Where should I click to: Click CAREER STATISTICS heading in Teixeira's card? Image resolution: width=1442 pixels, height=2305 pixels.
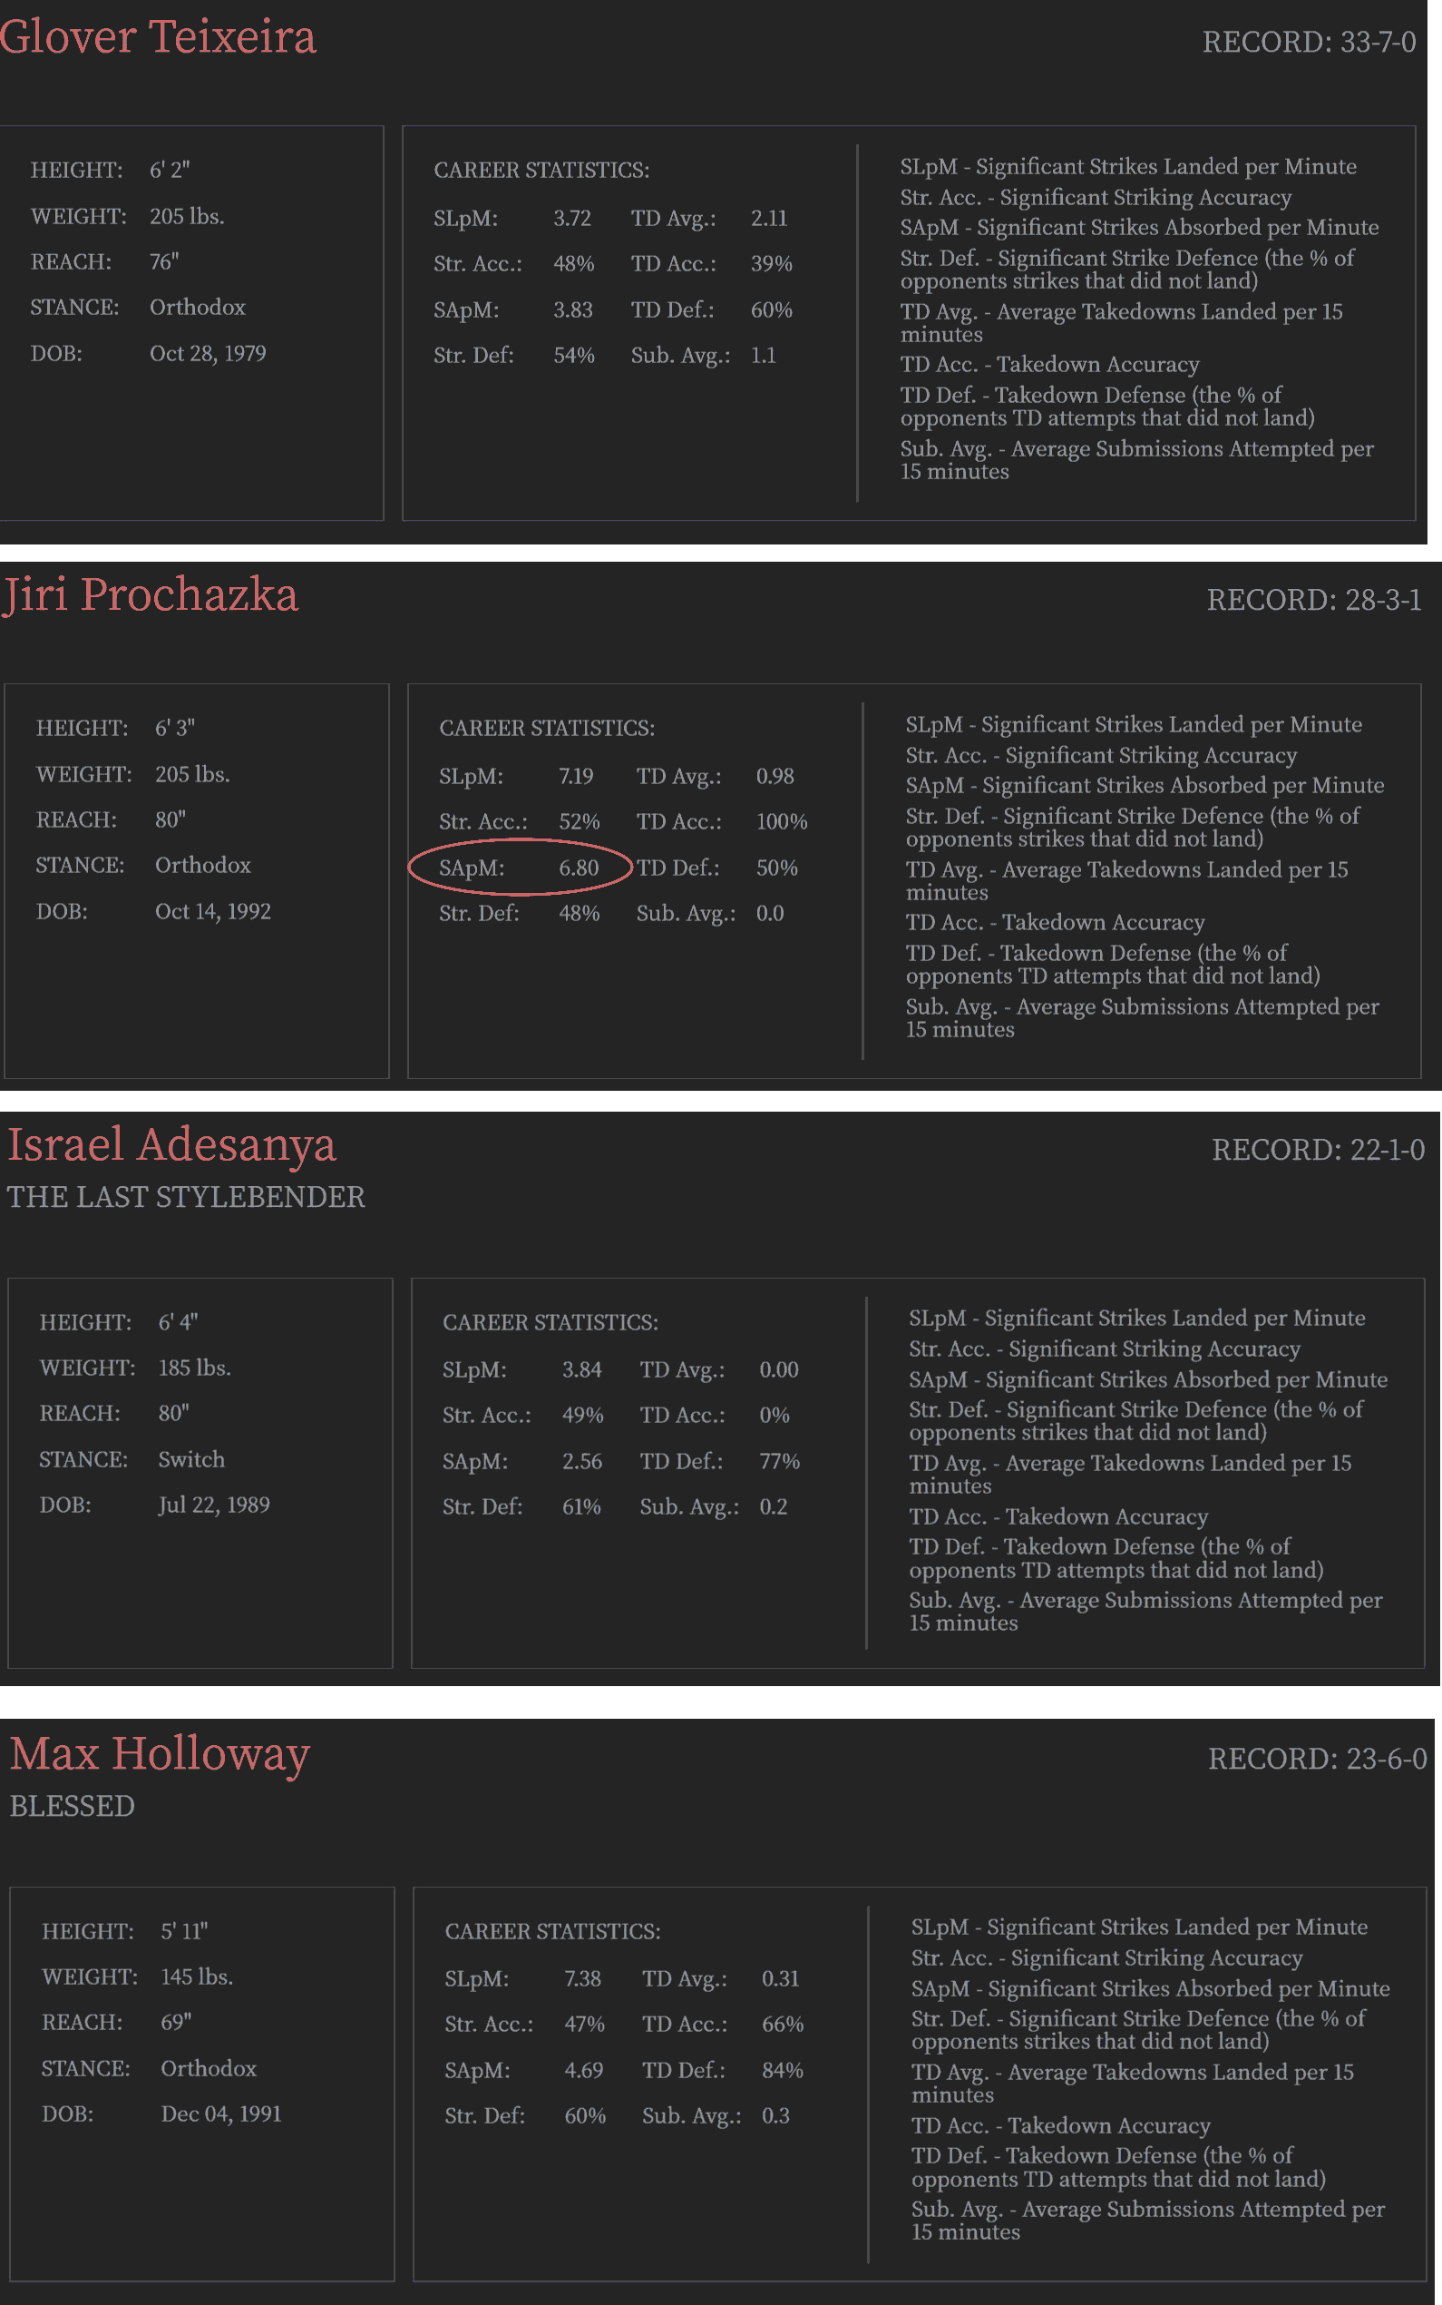tap(541, 170)
